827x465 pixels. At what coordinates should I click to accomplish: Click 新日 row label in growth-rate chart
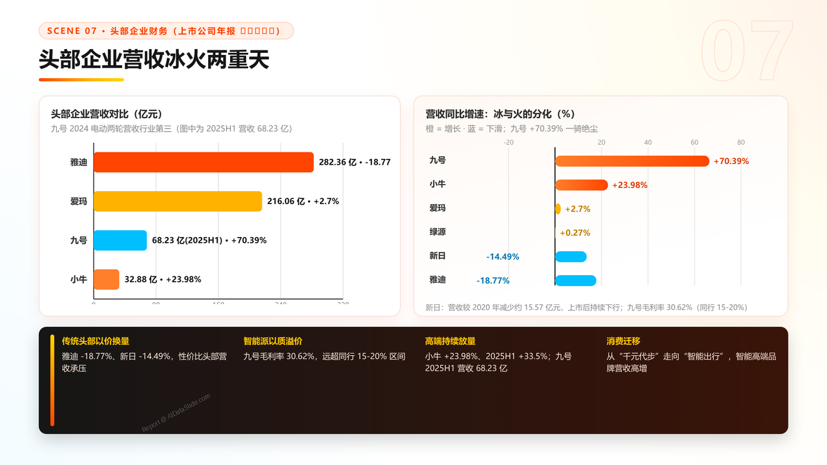[437, 256]
